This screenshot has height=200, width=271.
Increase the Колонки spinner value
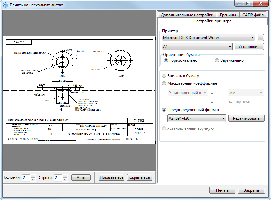33,176
